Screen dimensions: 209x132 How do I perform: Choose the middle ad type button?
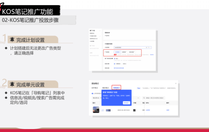click(124, 52)
